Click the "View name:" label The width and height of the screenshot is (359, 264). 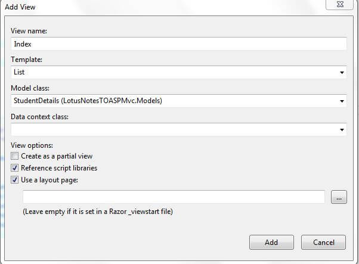tap(29, 31)
